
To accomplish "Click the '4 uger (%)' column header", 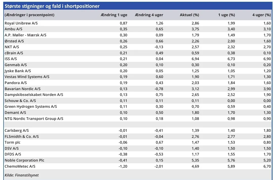I will pos(261,15).
